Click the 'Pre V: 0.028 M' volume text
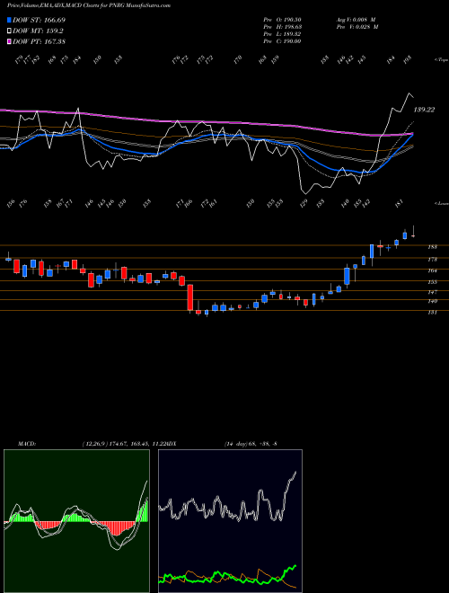 tap(357, 27)
